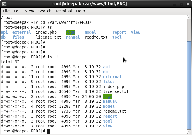Screen dimensions: 192x135
Task: Open the File menu
Action: point(6,11)
